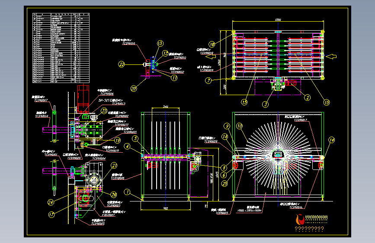Select balloon number 17 callout
The height and width of the screenshot is (243, 375).
51,214
